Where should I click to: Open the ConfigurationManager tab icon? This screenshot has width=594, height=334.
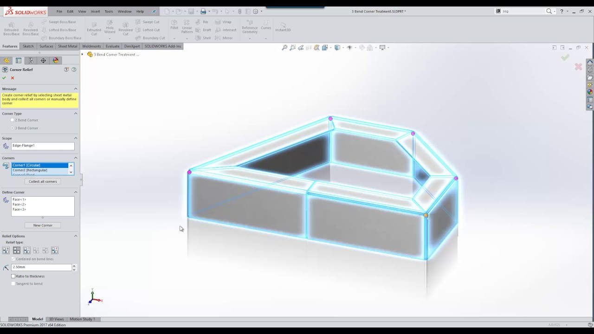[x=31, y=60]
